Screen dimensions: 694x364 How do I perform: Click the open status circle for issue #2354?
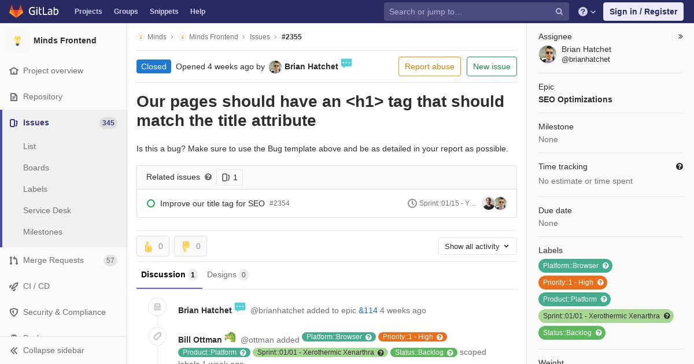[x=151, y=203]
